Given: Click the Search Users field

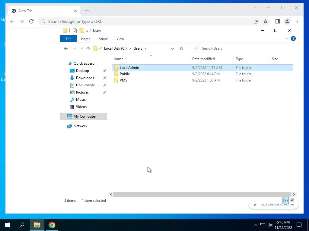Looking at the screenshot, I should click(x=241, y=48).
